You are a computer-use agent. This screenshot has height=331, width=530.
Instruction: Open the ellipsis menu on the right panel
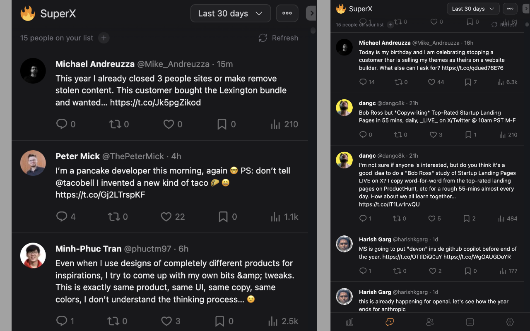510,8
